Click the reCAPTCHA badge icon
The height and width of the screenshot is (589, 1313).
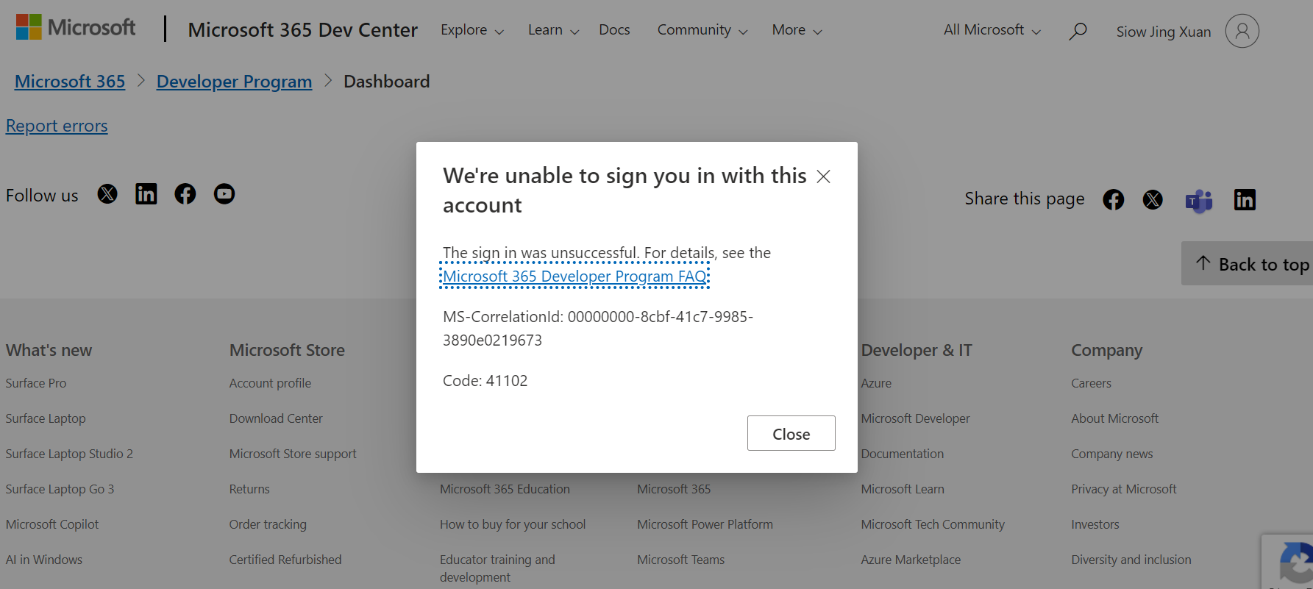(1295, 563)
